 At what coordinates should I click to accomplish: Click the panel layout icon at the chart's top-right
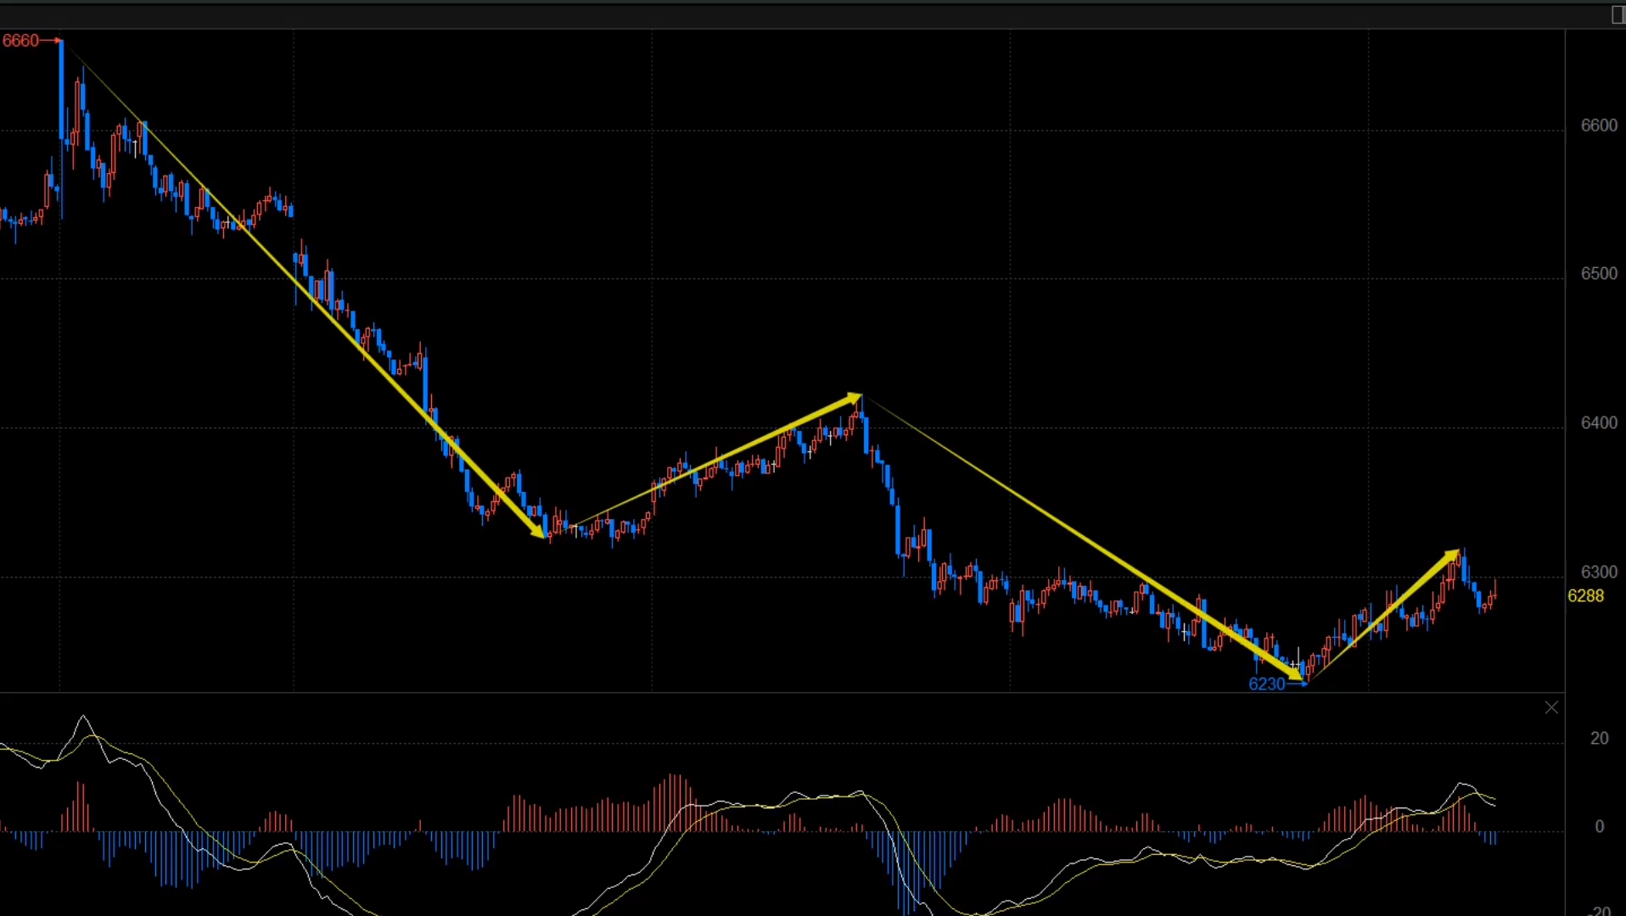click(1618, 15)
